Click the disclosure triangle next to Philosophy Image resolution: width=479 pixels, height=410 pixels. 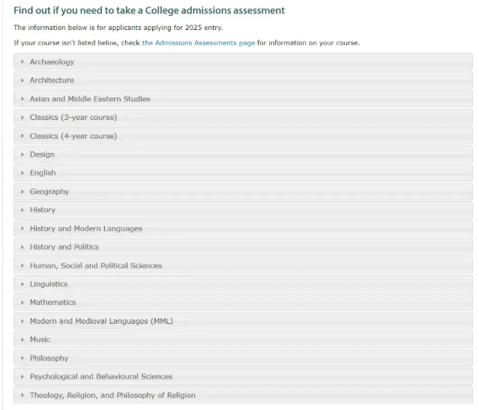coord(22,358)
